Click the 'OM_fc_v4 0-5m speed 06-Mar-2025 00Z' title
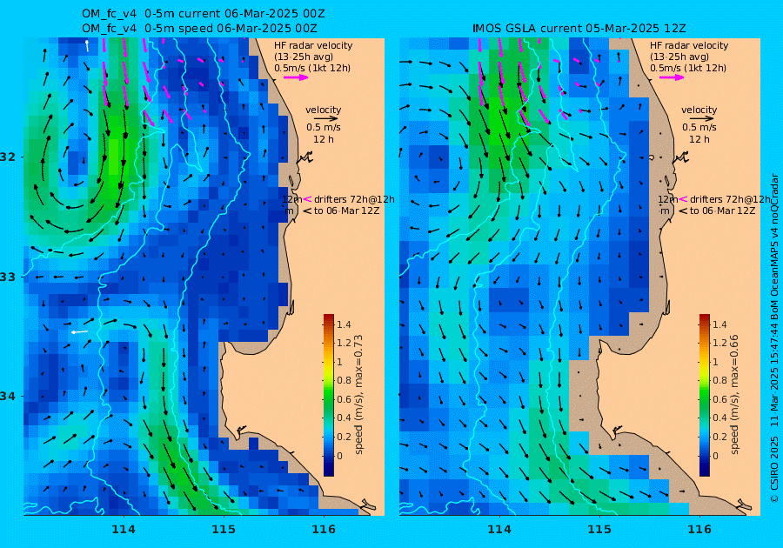Image resolution: width=783 pixels, height=548 pixels. pos(199,29)
